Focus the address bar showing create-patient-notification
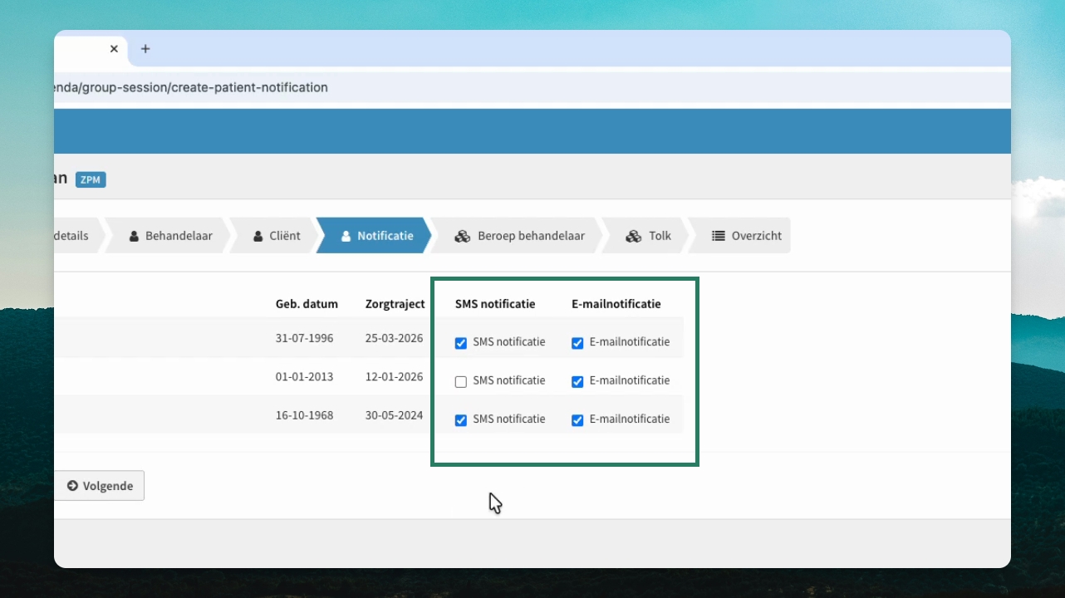1065x598 pixels. [532, 87]
